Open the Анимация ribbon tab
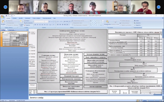 tap(27, 18)
